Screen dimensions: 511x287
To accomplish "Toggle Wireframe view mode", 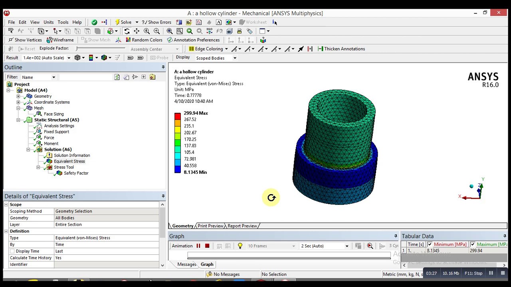I will 60,40.
